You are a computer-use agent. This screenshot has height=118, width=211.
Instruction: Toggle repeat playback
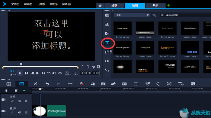[x=49, y=73]
